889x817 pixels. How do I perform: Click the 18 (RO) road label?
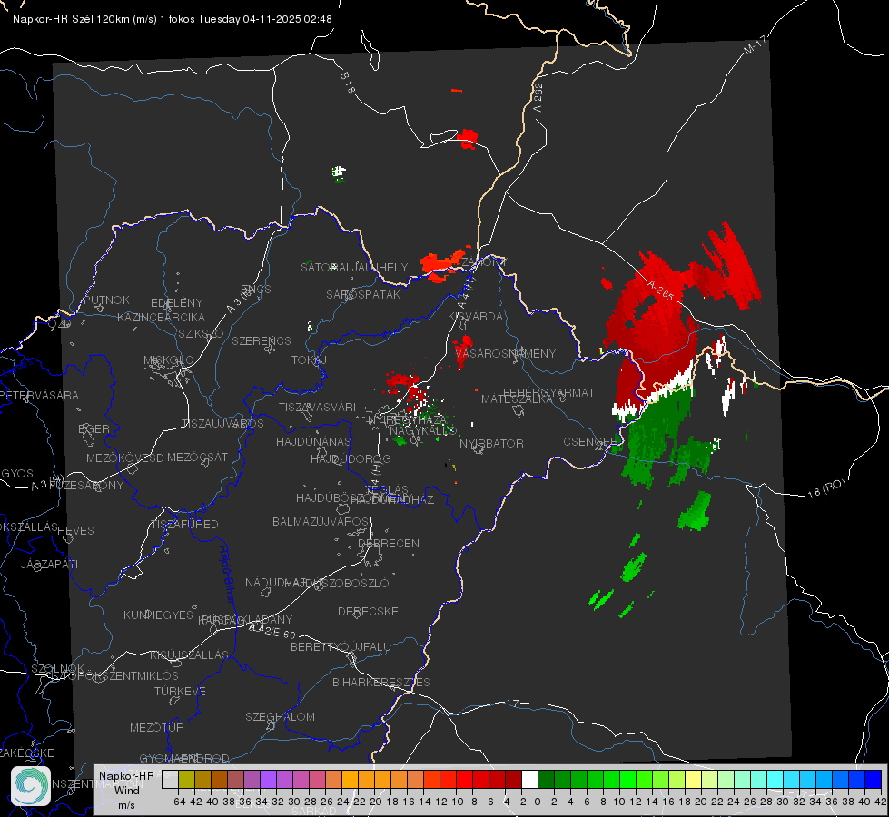point(826,488)
